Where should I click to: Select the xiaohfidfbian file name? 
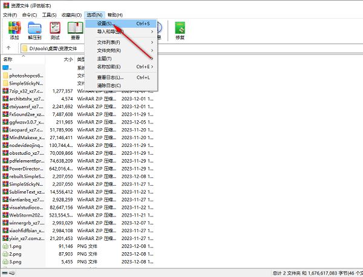27,230
